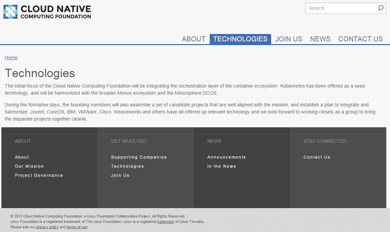The image size is (390, 232).
Task: Open the terms of use link
Action: [x=77, y=227]
